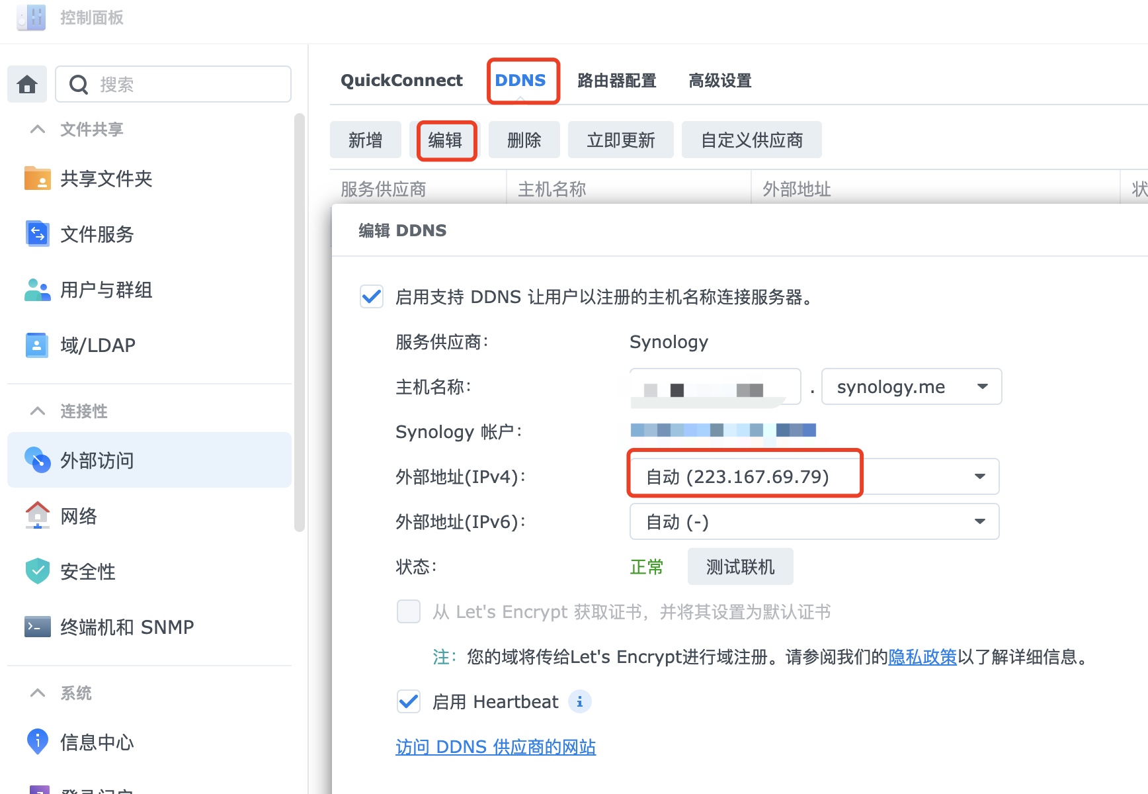Open the 隐私政策 link
This screenshot has width=1148, height=794.
tap(922, 657)
